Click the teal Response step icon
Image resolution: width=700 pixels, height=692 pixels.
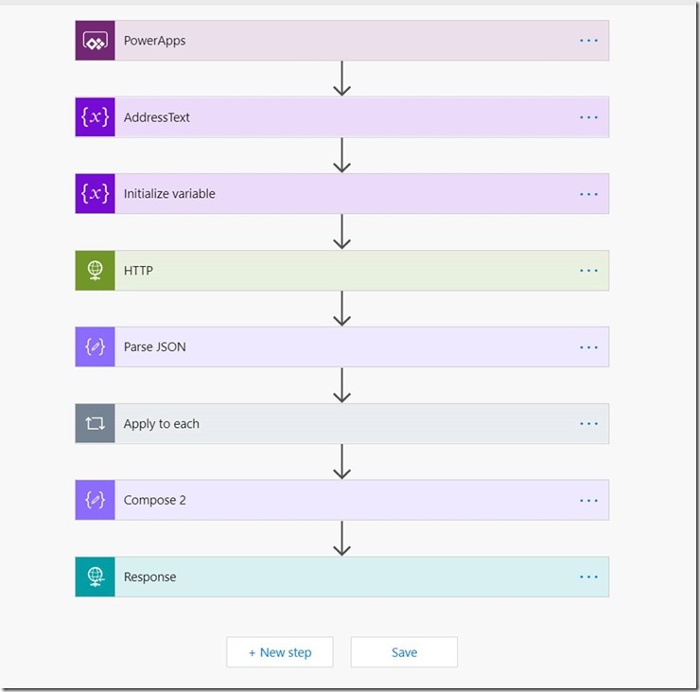(x=95, y=577)
